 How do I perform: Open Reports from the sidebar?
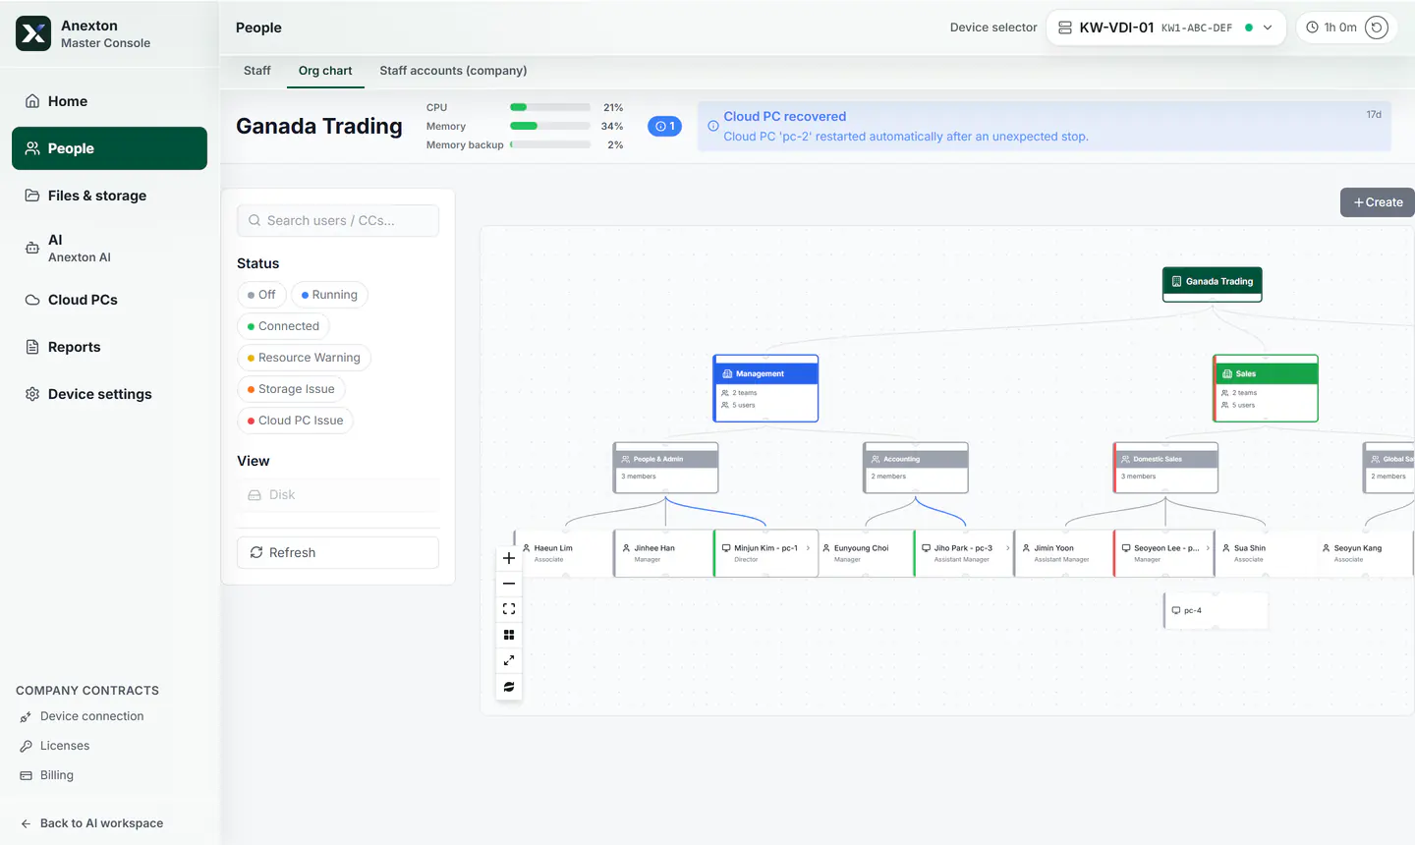click(x=109, y=347)
